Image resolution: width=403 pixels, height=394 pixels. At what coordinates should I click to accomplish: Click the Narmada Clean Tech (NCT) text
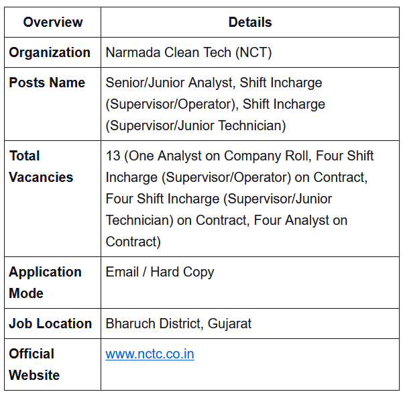(188, 52)
